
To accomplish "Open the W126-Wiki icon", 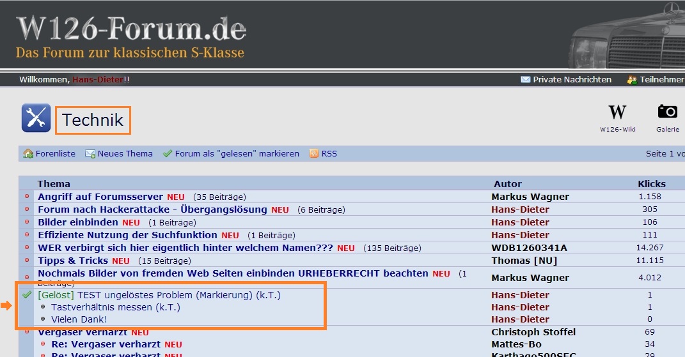I will point(617,112).
